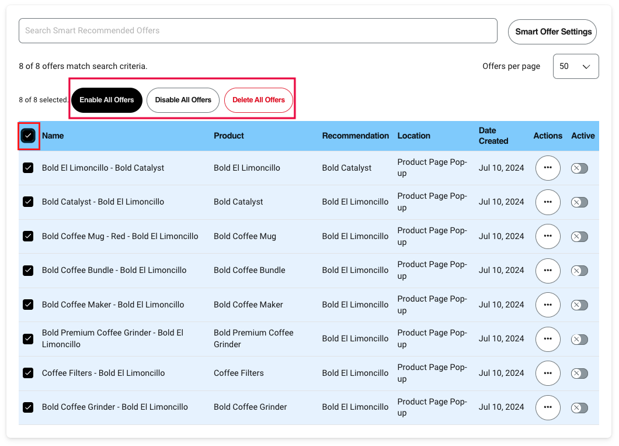
Task: Click the Name column header
Action: [x=53, y=136]
